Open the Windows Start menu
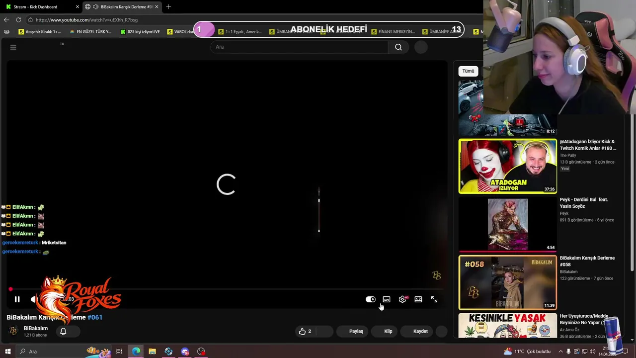The width and height of the screenshot is (636, 358). coord(7,352)
